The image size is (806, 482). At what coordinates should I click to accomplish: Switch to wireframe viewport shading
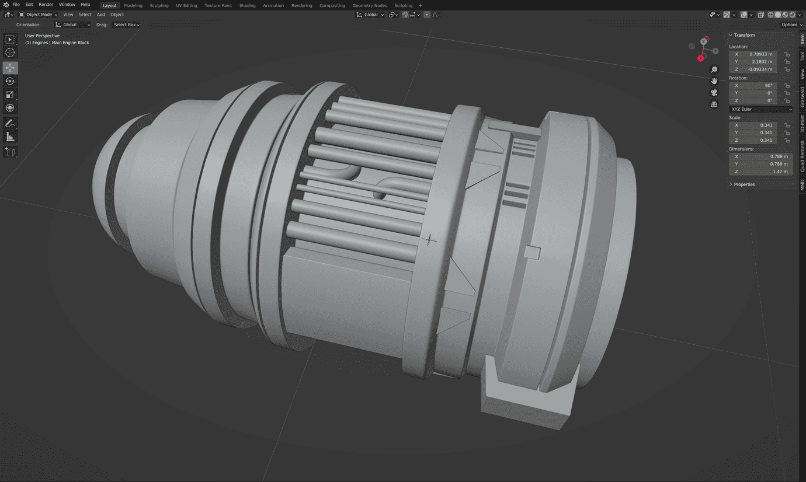770,15
